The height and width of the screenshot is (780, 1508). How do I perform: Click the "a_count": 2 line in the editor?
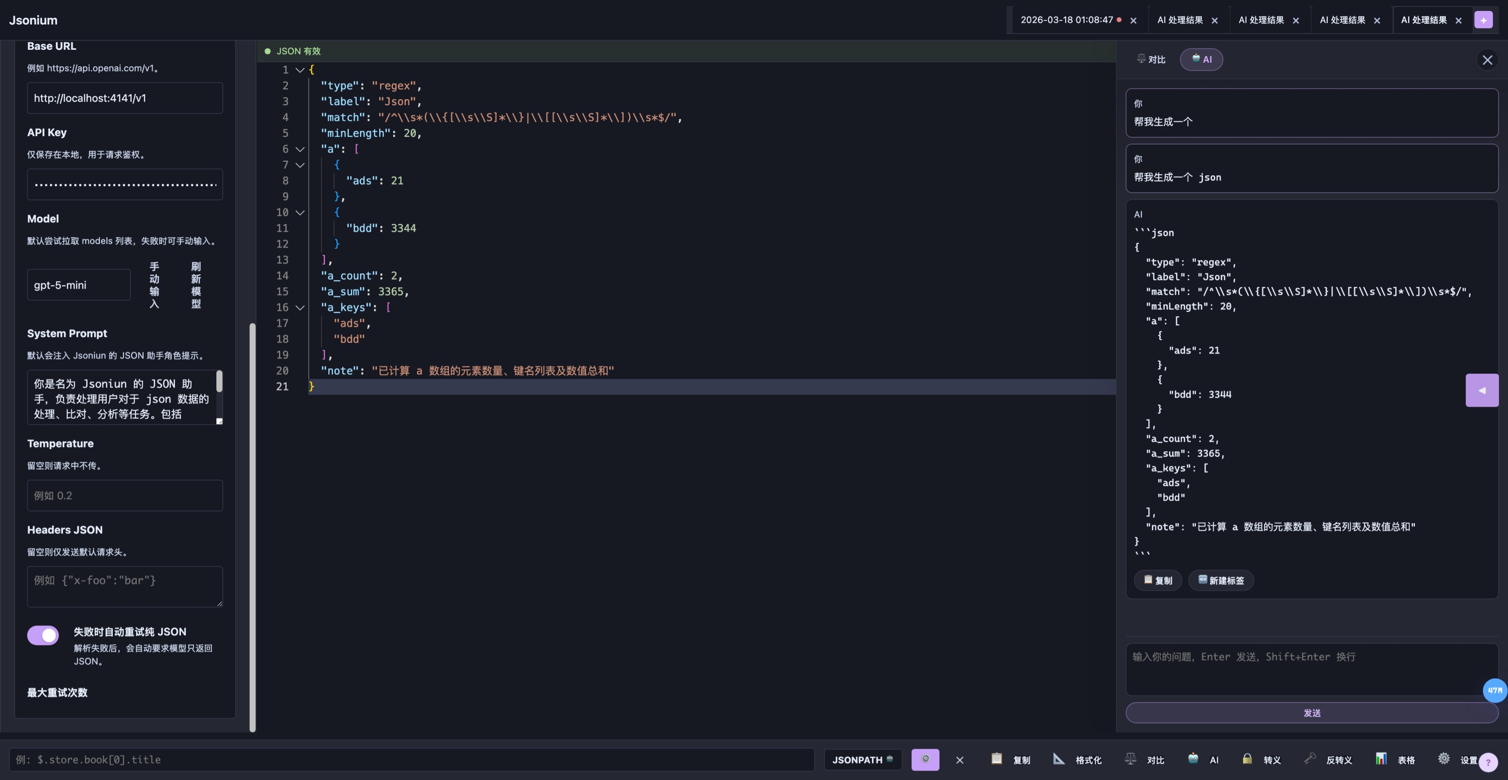[x=361, y=276]
